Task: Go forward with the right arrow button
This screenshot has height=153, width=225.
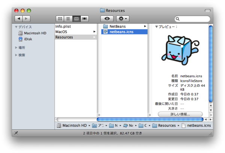Action: 26,19
